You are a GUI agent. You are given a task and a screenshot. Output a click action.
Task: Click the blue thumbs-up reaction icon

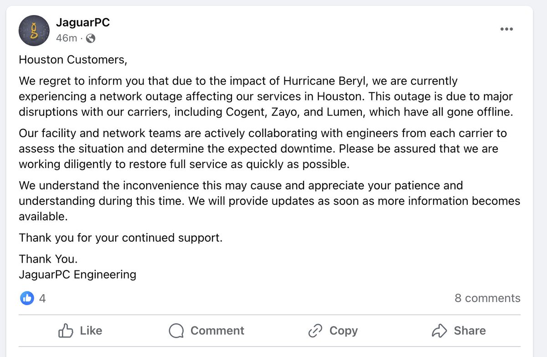tap(27, 298)
